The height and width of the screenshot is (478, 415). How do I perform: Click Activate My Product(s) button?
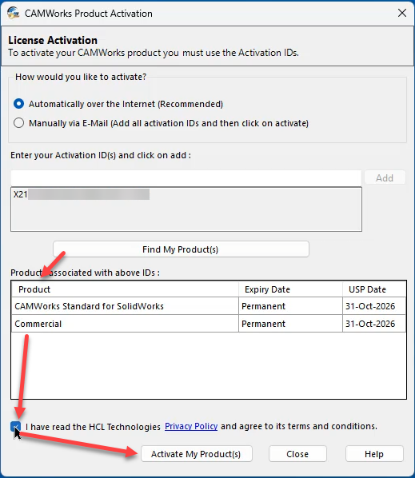tap(197, 454)
